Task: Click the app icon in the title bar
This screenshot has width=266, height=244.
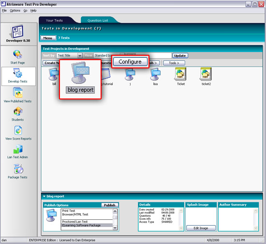Action: [x=3, y=4]
